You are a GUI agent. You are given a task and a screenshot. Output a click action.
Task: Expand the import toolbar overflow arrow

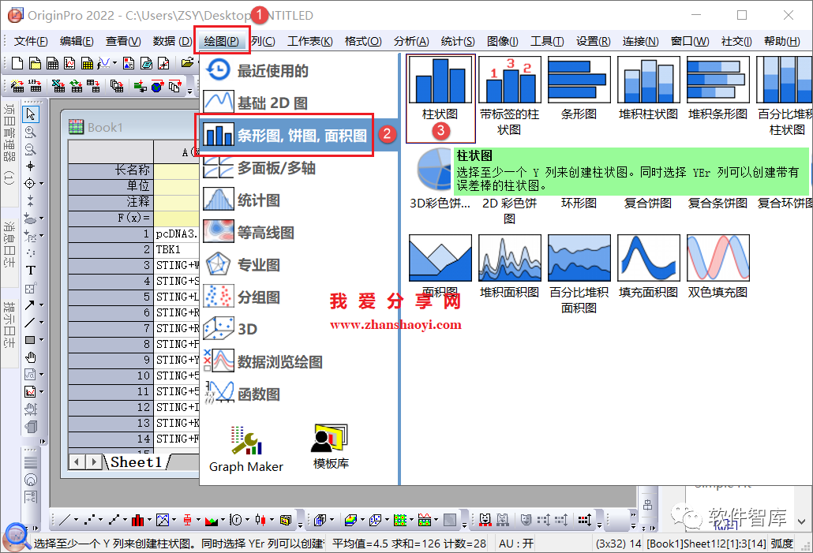pos(189,92)
